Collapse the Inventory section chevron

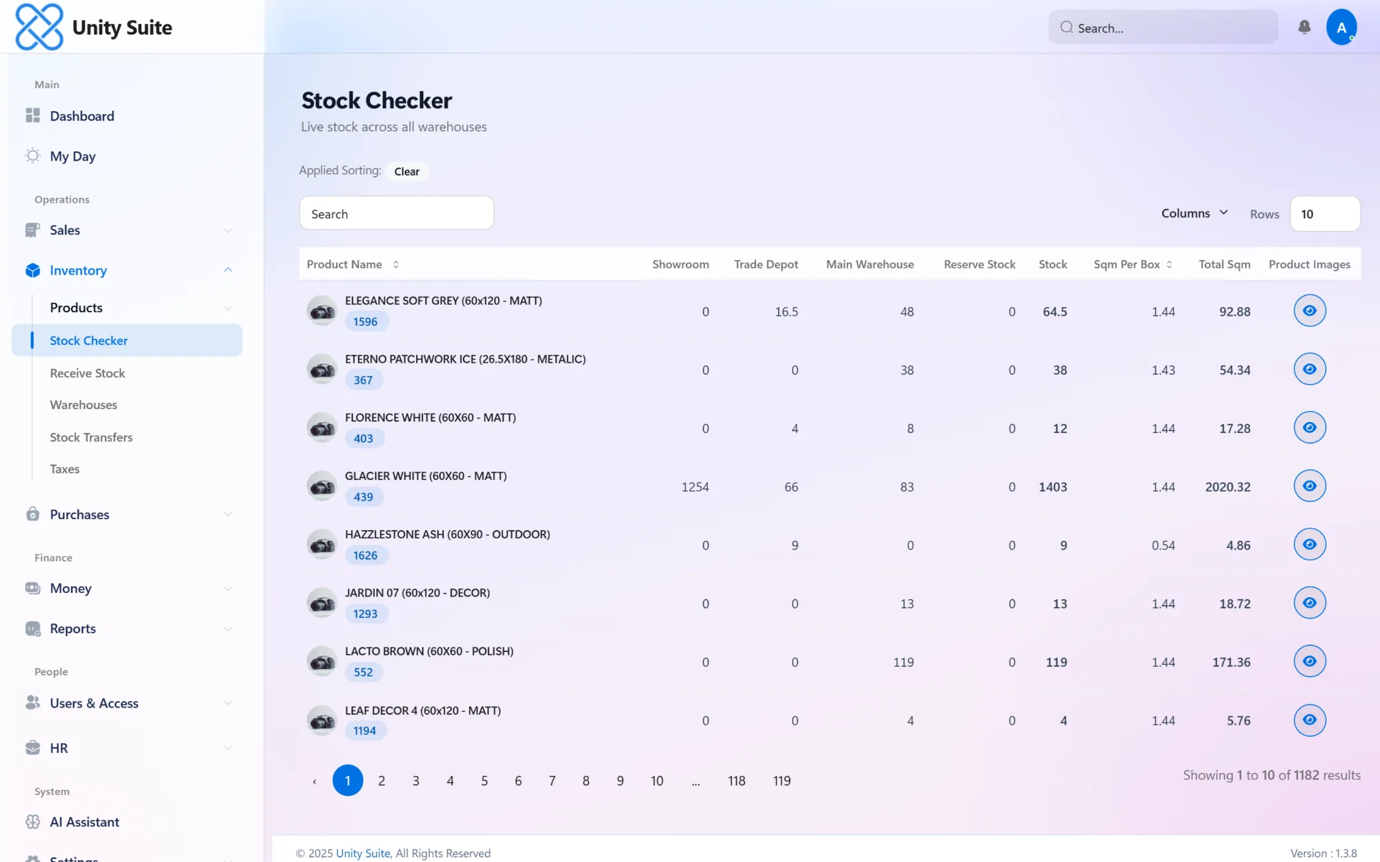click(x=228, y=270)
